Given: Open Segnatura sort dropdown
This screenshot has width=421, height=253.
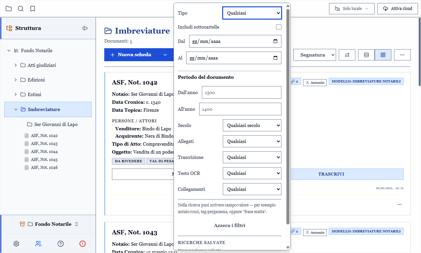Looking at the screenshot, I should tap(315, 55).
